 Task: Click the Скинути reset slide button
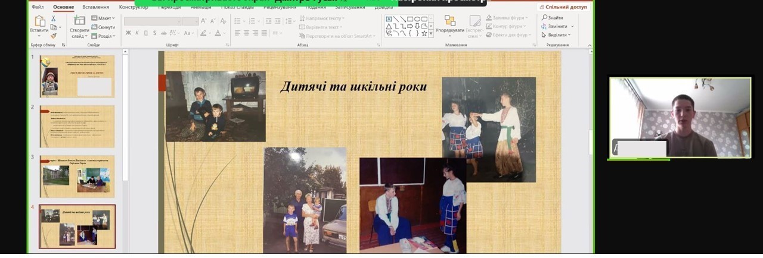point(103,27)
